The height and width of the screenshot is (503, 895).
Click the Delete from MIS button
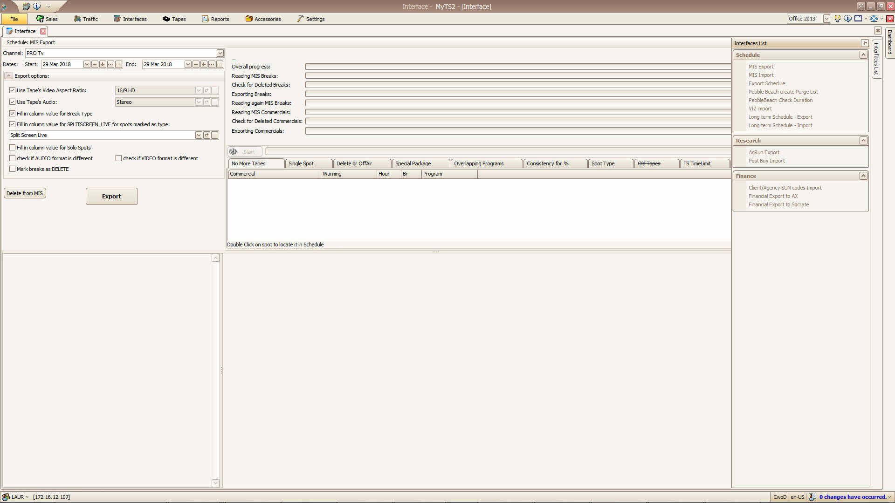(x=25, y=193)
